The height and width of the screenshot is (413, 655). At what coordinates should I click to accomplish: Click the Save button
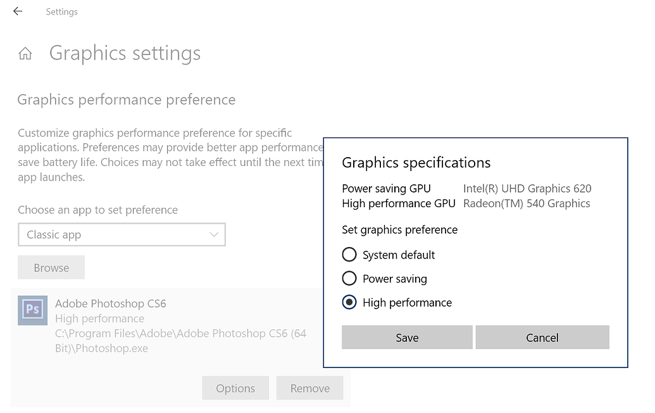click(407, 337)
